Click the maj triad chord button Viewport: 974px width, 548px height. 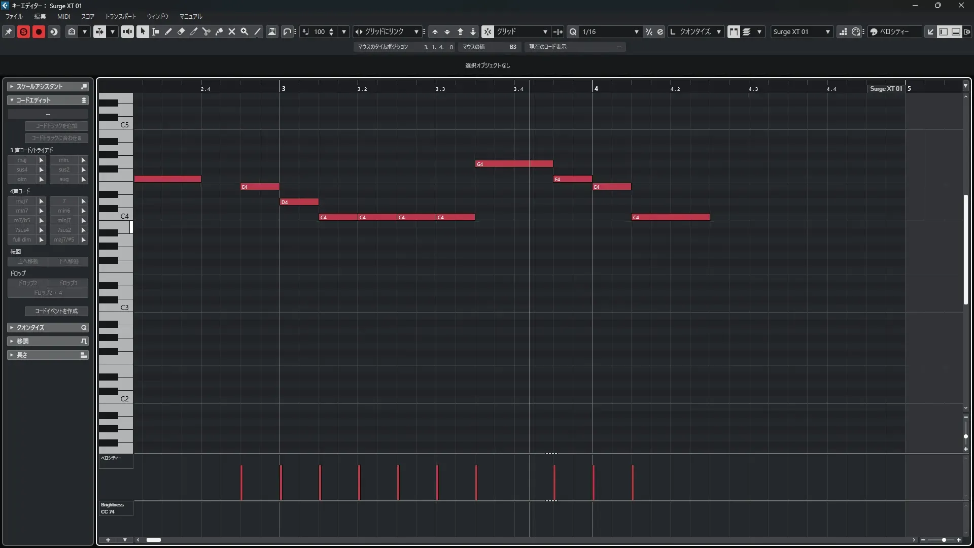click(x=22, y=160)
